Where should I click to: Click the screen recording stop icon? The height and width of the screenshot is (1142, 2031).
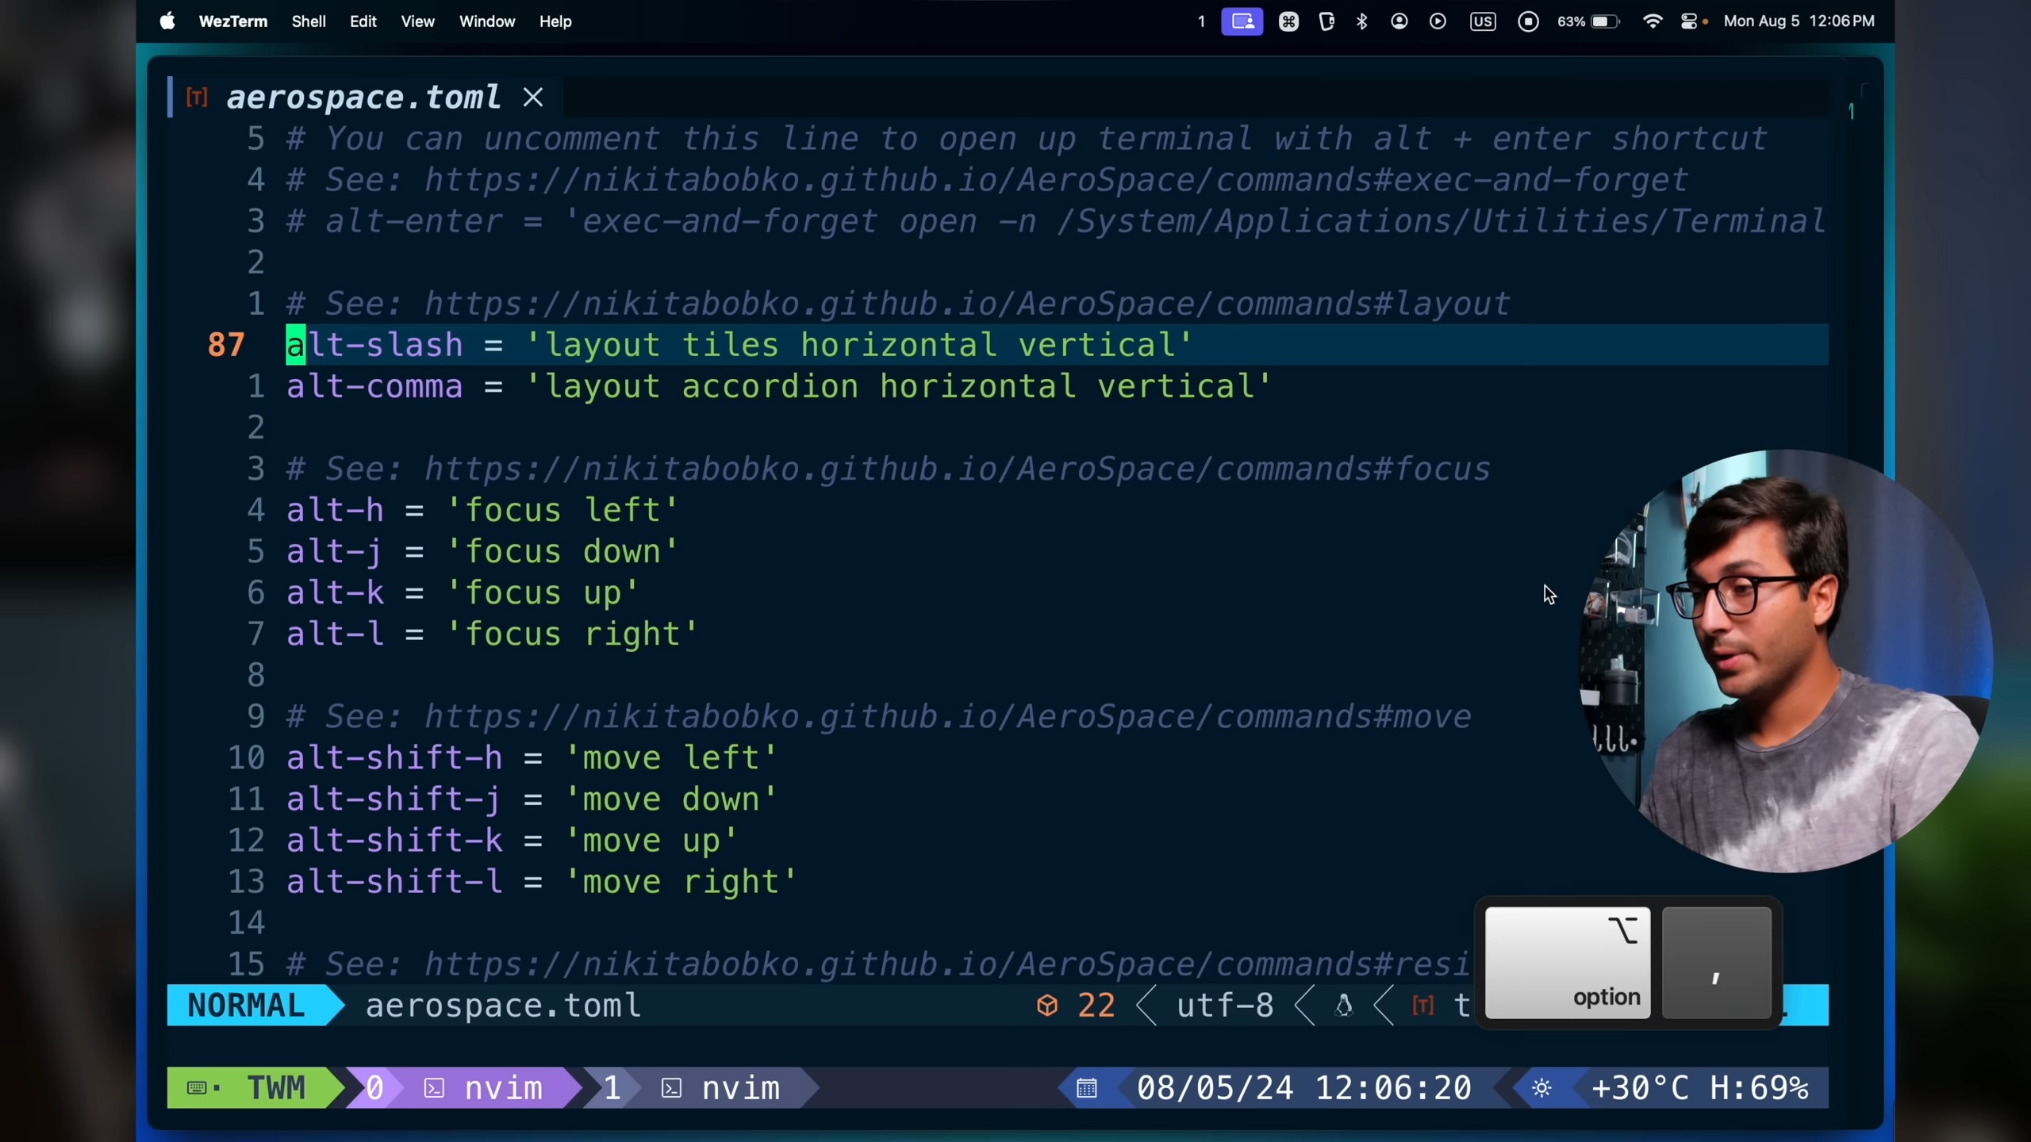pos(1528,21)
